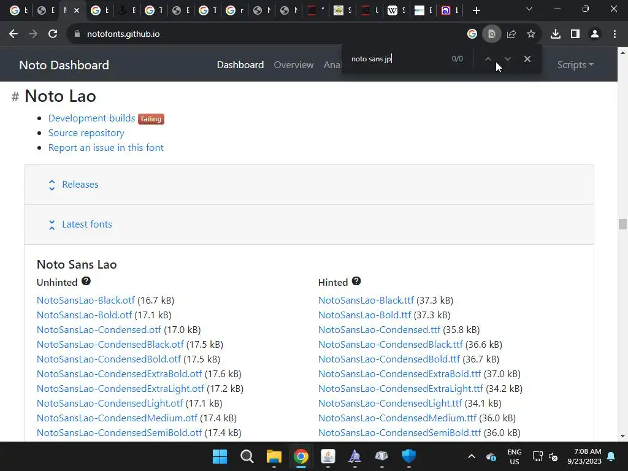The height and width of the screenshot is (471, 628).
Task: Download NotoSansLao-CondensedLight.otf
Action: (110, 404)
